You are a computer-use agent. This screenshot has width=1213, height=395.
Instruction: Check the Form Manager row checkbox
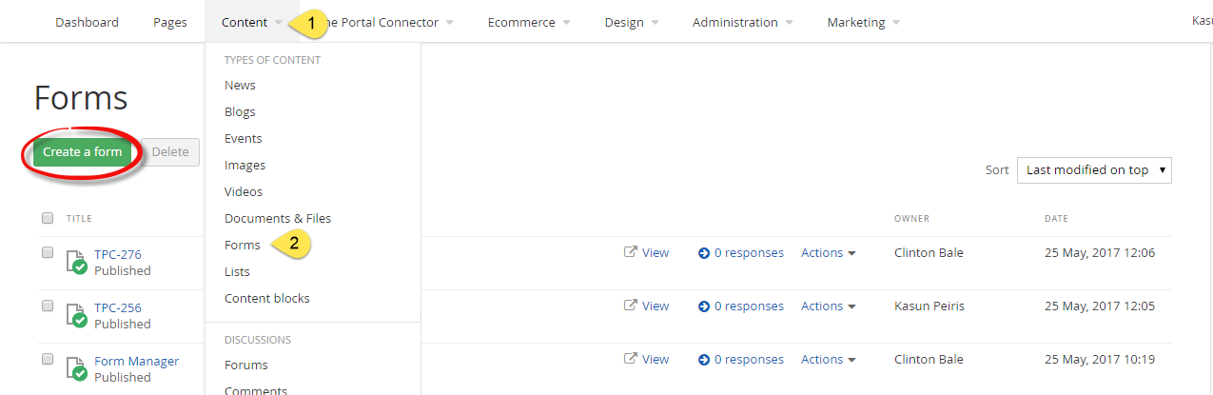(48, 359)
